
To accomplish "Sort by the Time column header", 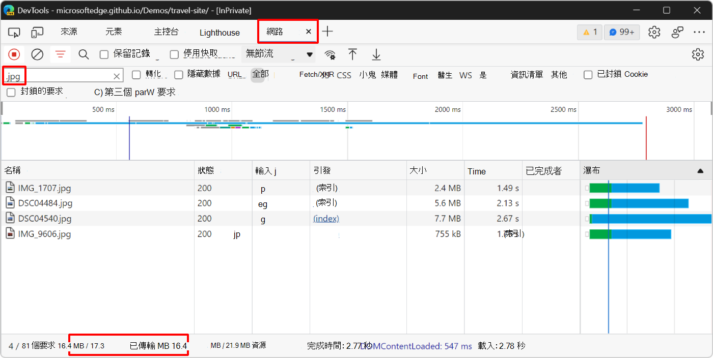I will [x=493, y=171].
